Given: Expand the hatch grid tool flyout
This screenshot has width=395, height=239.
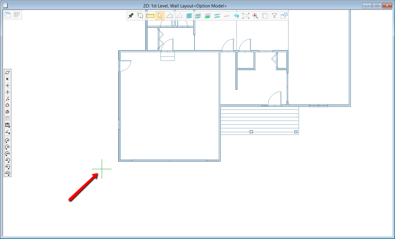Looking at the screenshot, I should 7,125.
